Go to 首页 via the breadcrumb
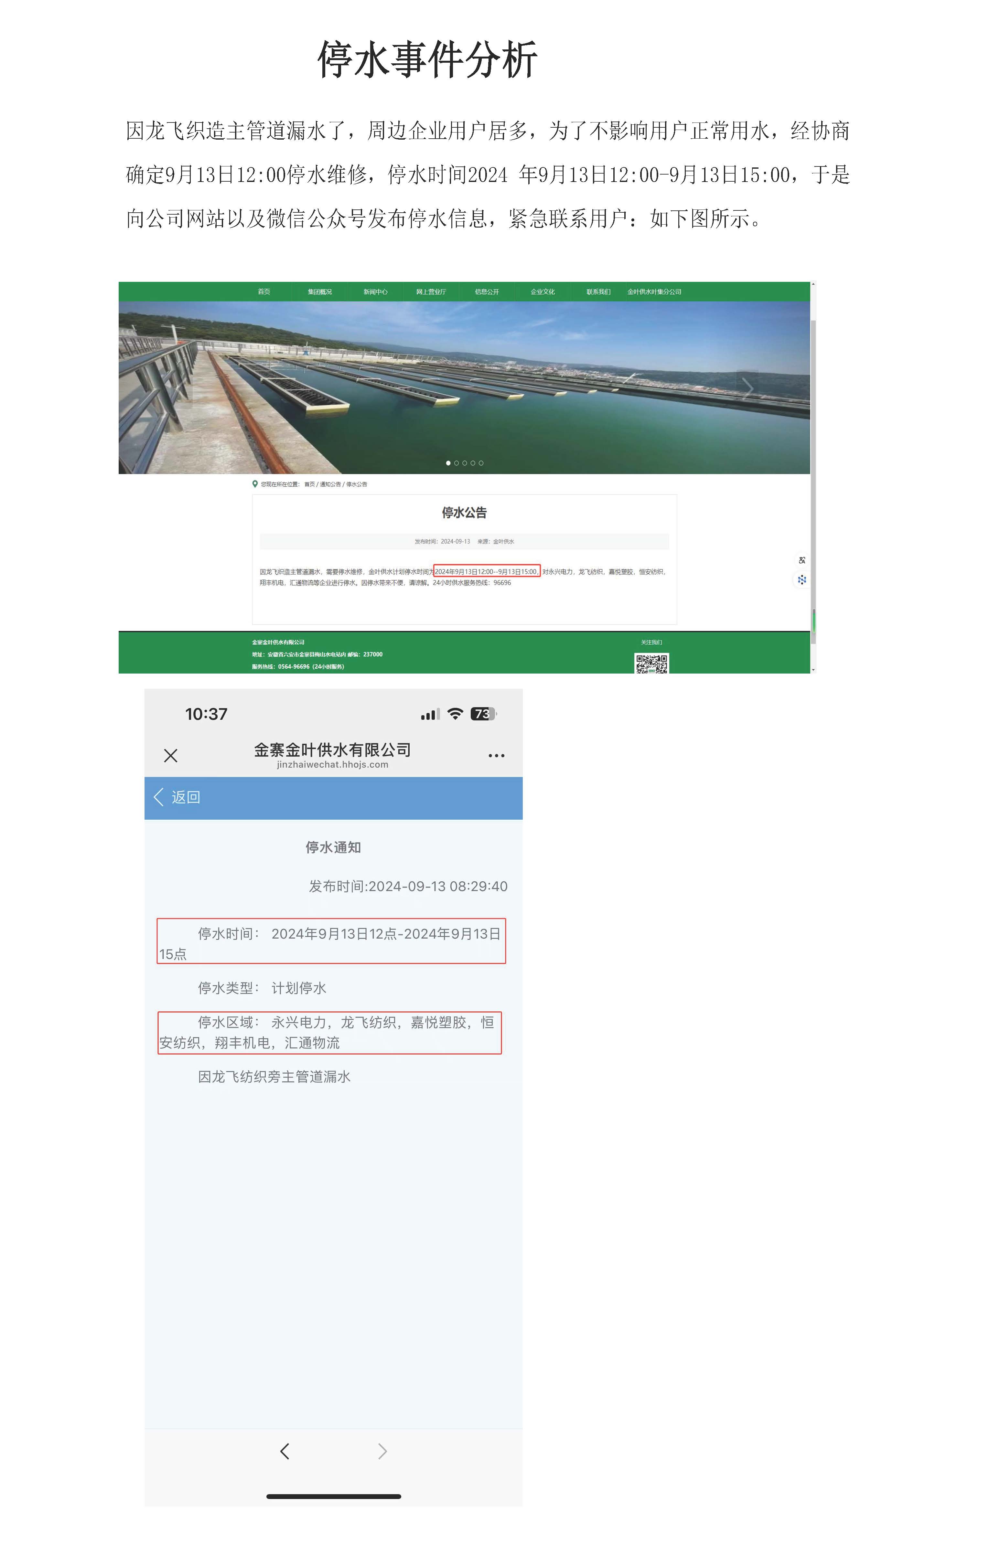Image resolution: width=1000 pixels, height=1542 pixels. (x=310, y=484)
